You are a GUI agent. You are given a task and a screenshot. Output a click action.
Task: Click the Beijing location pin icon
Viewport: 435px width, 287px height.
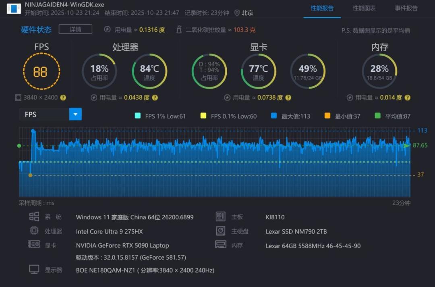click(x=237, y=13)
